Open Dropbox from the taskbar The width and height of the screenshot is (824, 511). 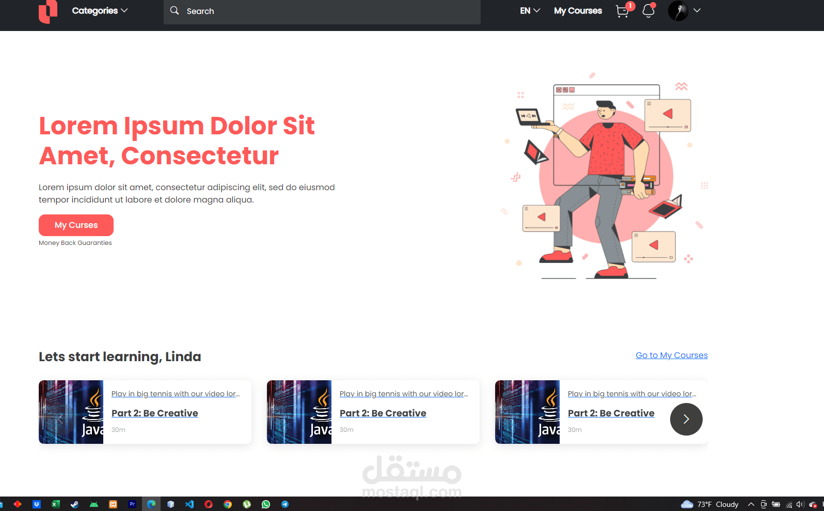pyautogui.click(x=37, y=504)
